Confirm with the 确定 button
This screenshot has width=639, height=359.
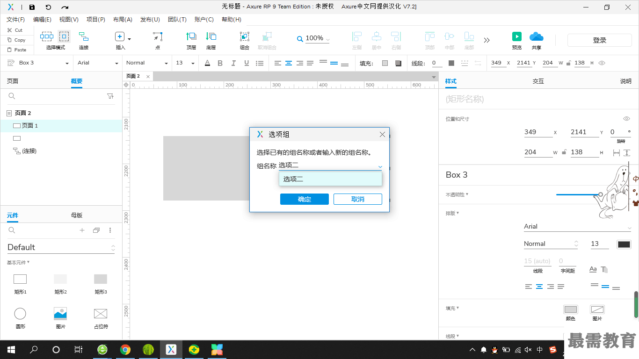305,199
